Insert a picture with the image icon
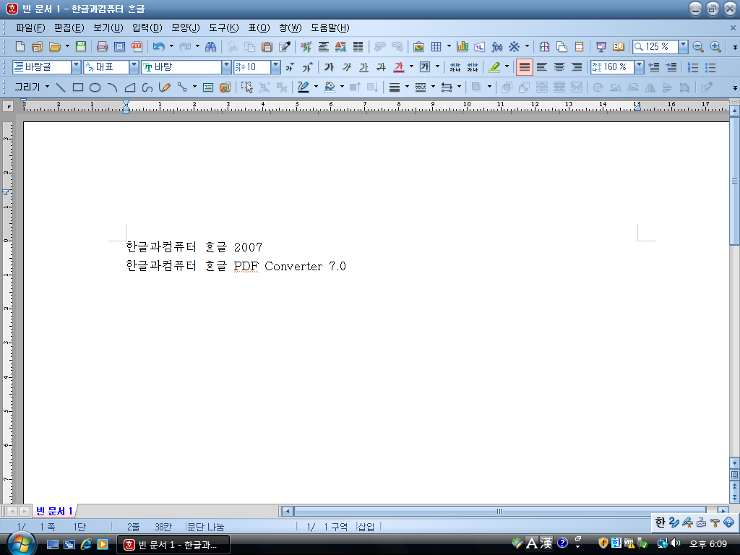 [x=418, y=47]
